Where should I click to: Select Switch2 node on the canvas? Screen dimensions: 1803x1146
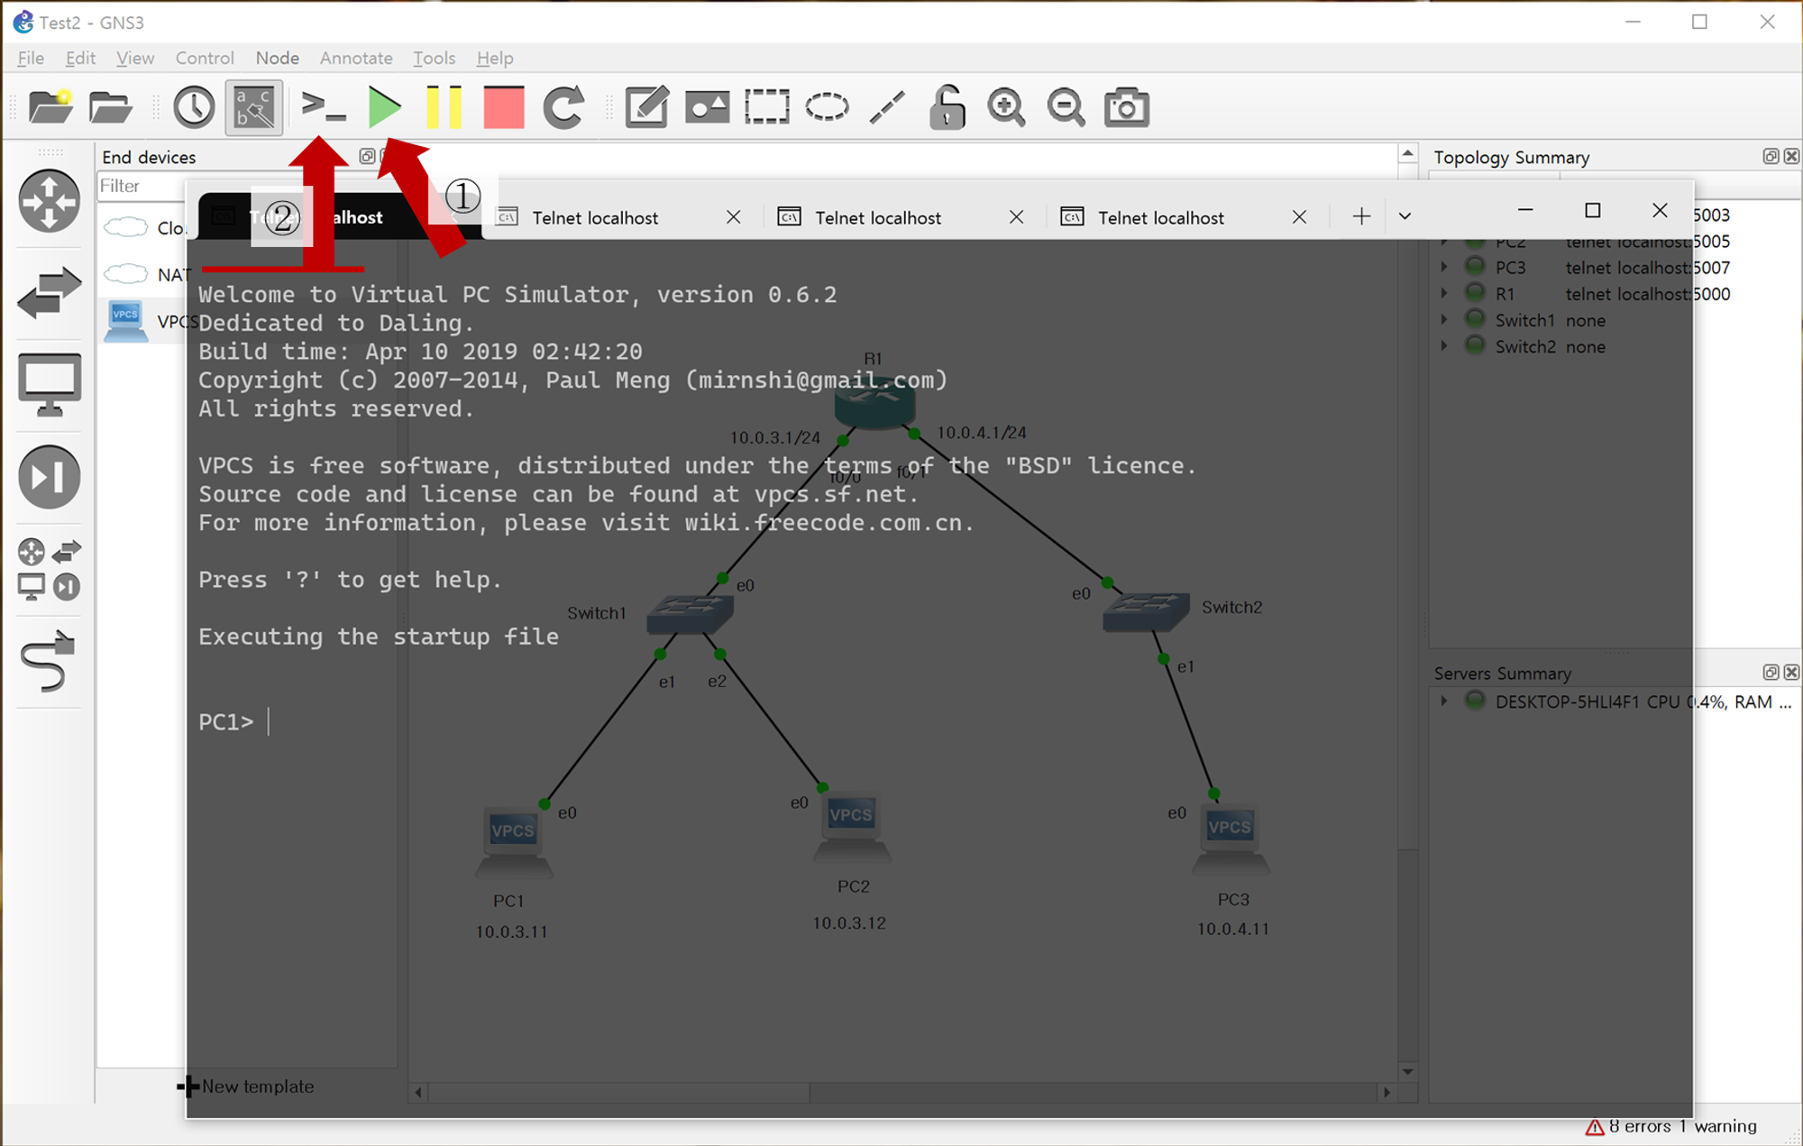click(x=1146, y=612)
